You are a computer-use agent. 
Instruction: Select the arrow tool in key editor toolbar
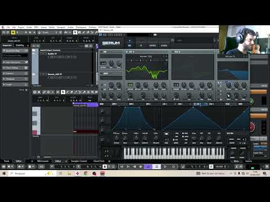click(x=63, y=92)
